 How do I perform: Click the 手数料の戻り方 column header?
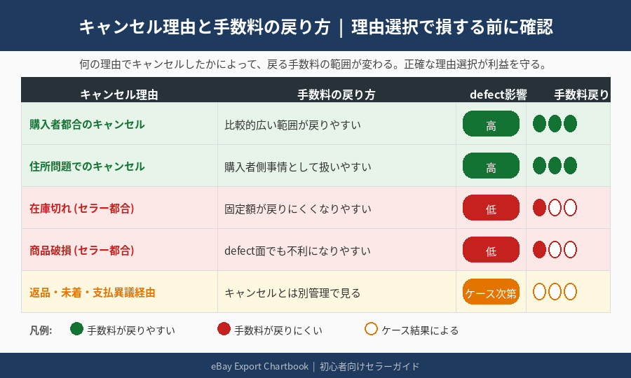point(337,94)
